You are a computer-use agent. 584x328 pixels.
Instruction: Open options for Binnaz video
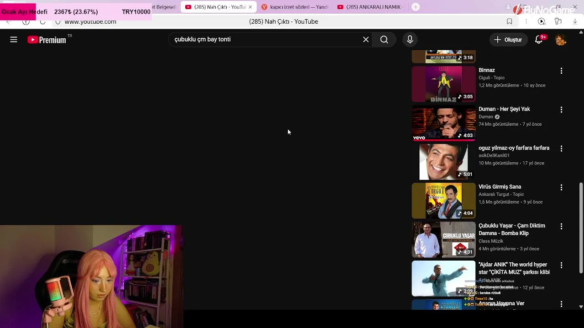[x=561, y=71]
